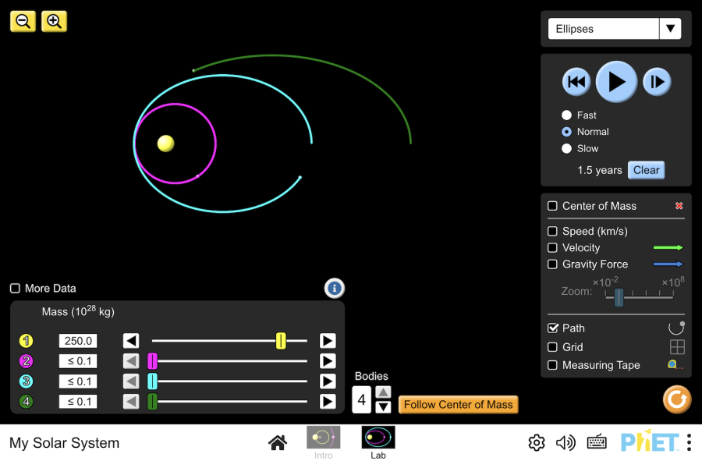Advance one step with step-forward button
Screen dimensions: 702x461
click(657, 82)
